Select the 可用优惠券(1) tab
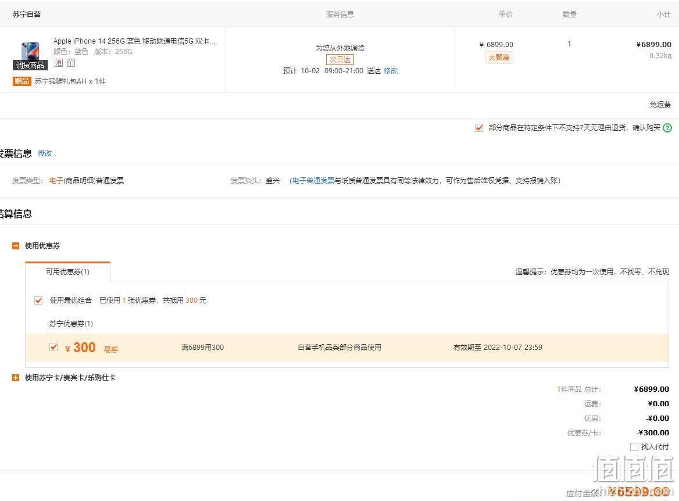Screen dimensions: 679x501 (67, 271)
